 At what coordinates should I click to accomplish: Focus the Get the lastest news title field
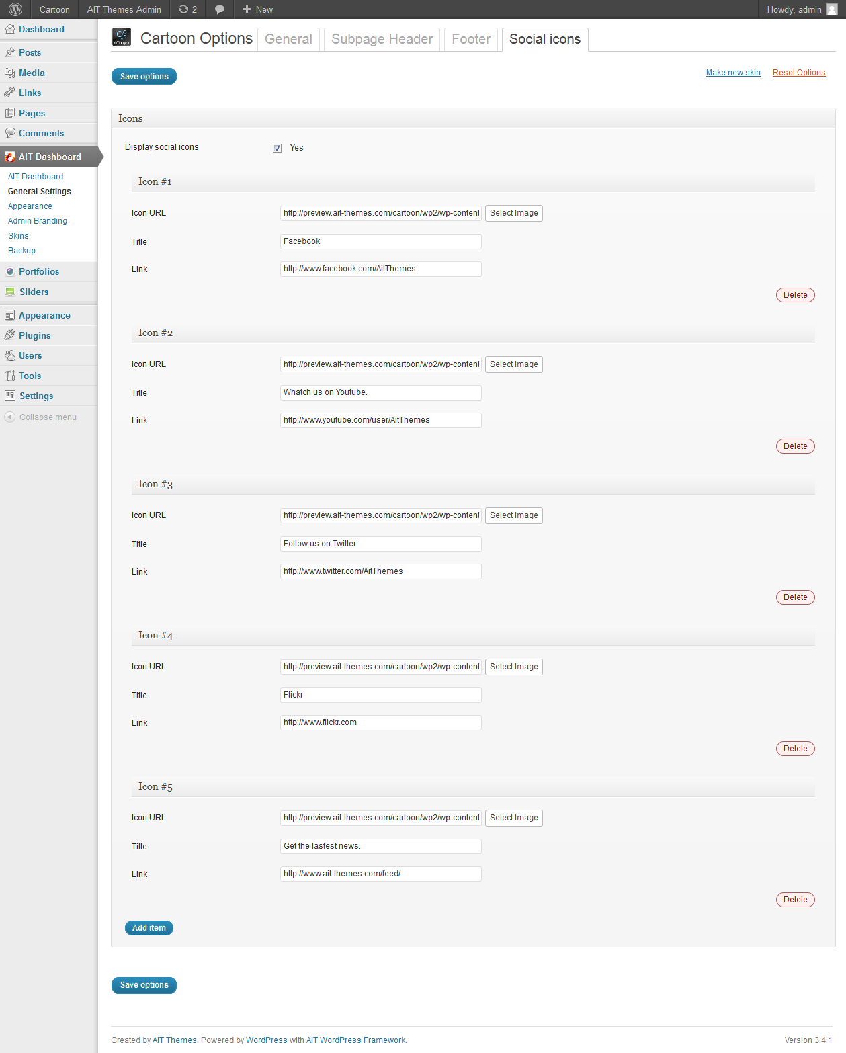pyautogui.click(x=381, y=846)
